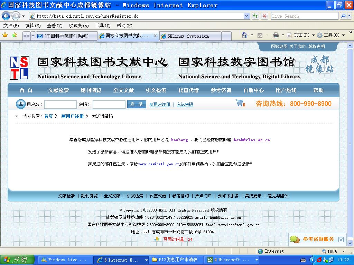Open 引文检索 in navigation bar
354x265 pixels.
pyautogui.click(x=156, y=90)
